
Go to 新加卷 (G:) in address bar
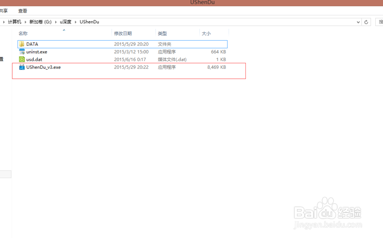pyautogui.click(x=41, y=22)
